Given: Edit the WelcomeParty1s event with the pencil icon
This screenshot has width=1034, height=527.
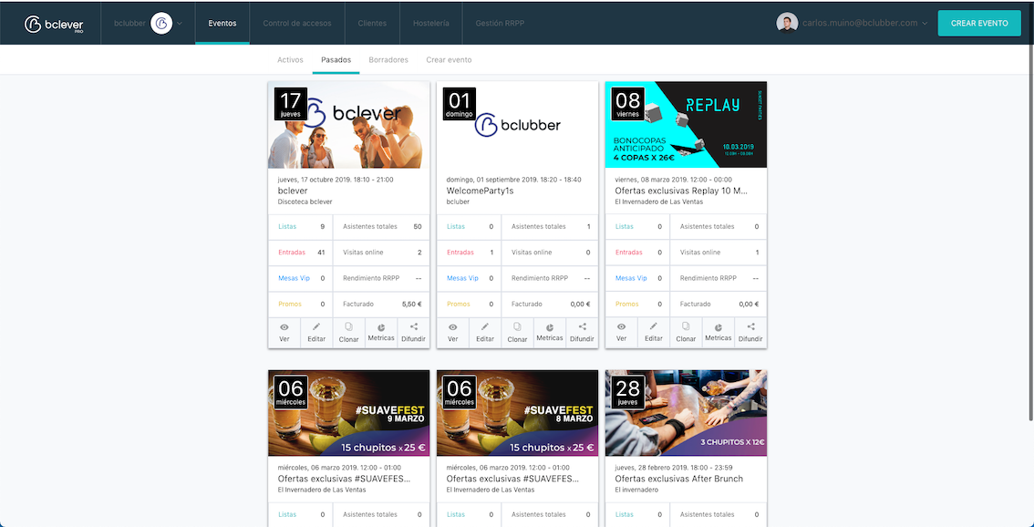Looking at the screenshot, I should pos(485,333).
